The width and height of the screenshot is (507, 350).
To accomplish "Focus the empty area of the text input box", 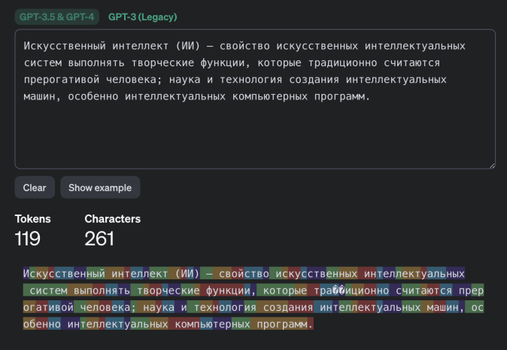I will click(254, 135).
